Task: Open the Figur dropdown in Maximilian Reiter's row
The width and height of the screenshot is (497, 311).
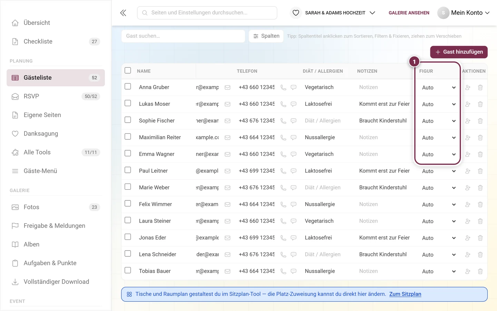Action: pos(438,138)
